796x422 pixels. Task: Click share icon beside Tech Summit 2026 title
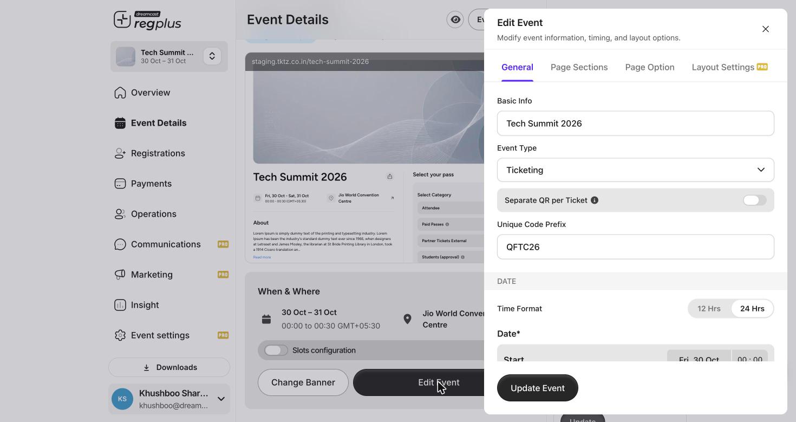point(390,177)
